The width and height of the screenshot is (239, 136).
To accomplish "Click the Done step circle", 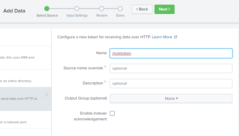I will [x=120, y=9].
